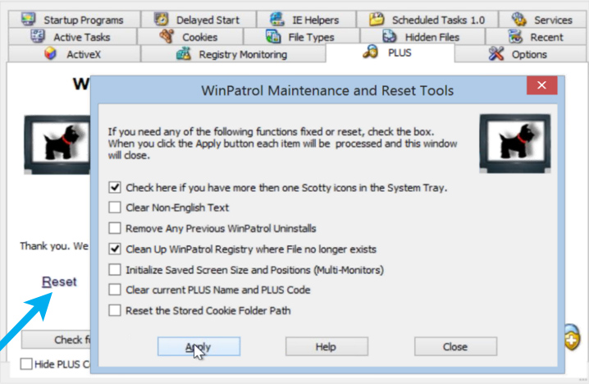Click the Help button in dialog
The height and width of the screenshot is (384, 589).
326,346
